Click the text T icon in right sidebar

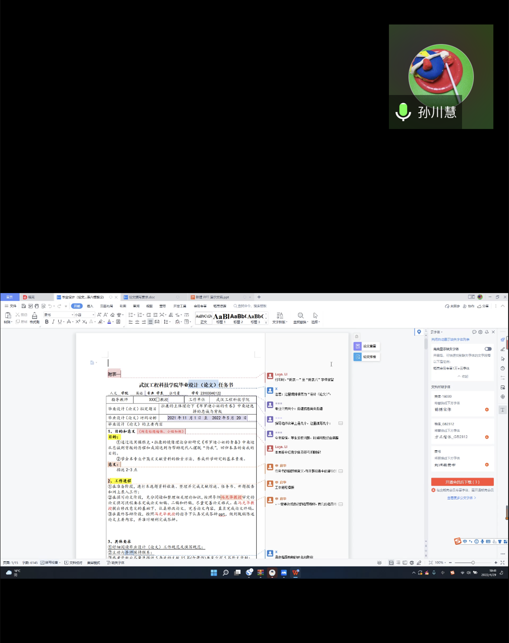pos(502,410)
